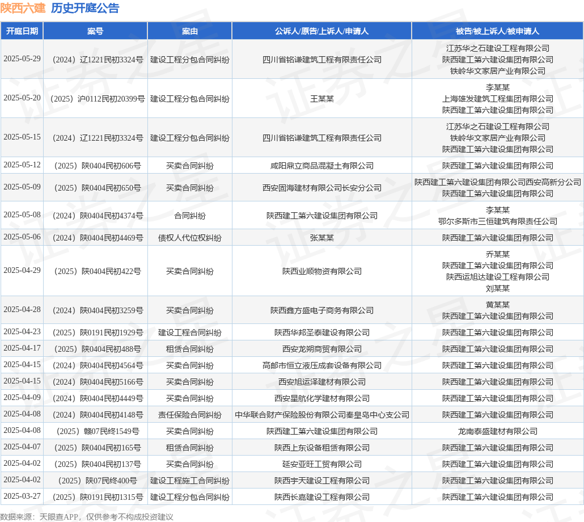Click the 陕西六建 title text
Image resolution: width=584 pixels, height=522 pixels.
pyautogui.click(x=23, y=8)
